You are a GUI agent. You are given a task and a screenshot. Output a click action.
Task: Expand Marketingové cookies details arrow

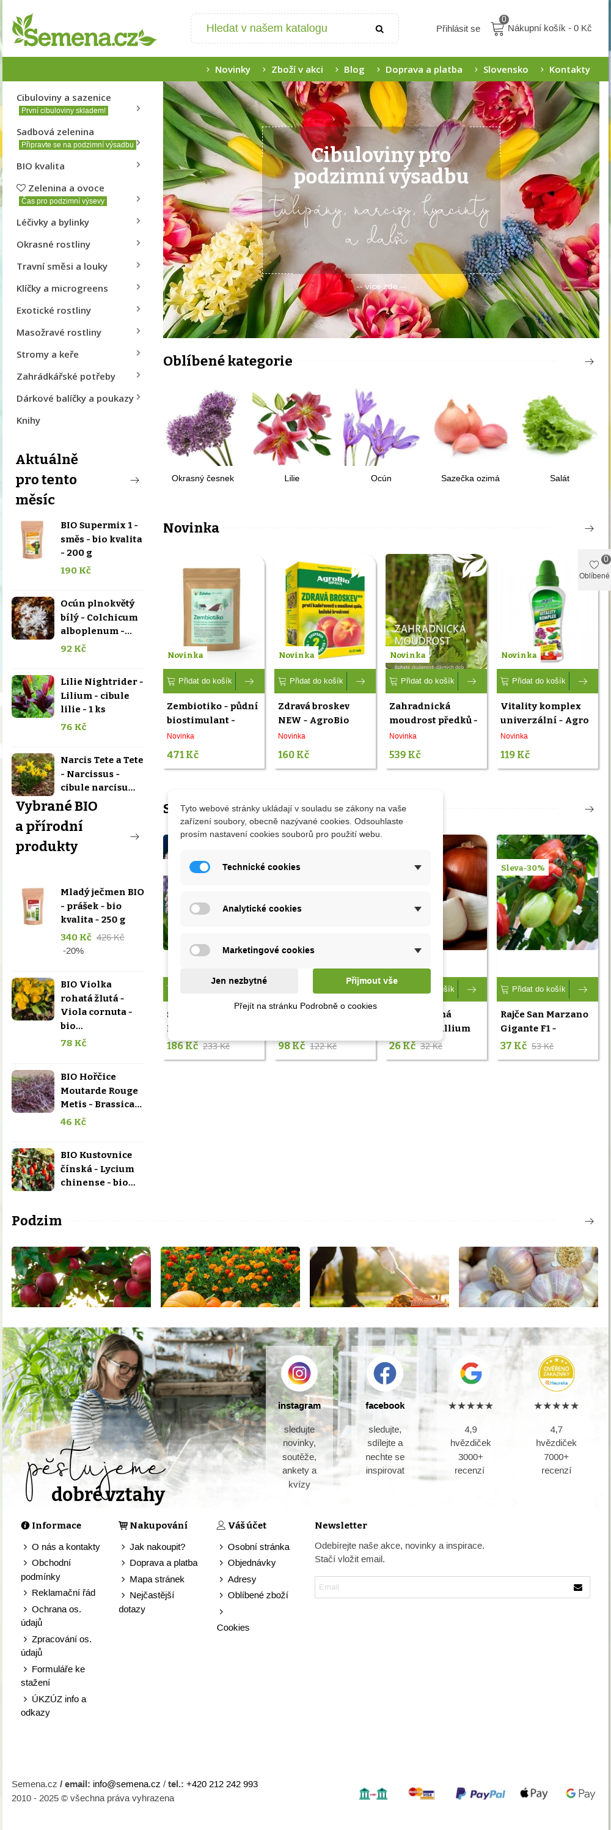point(418,951)
